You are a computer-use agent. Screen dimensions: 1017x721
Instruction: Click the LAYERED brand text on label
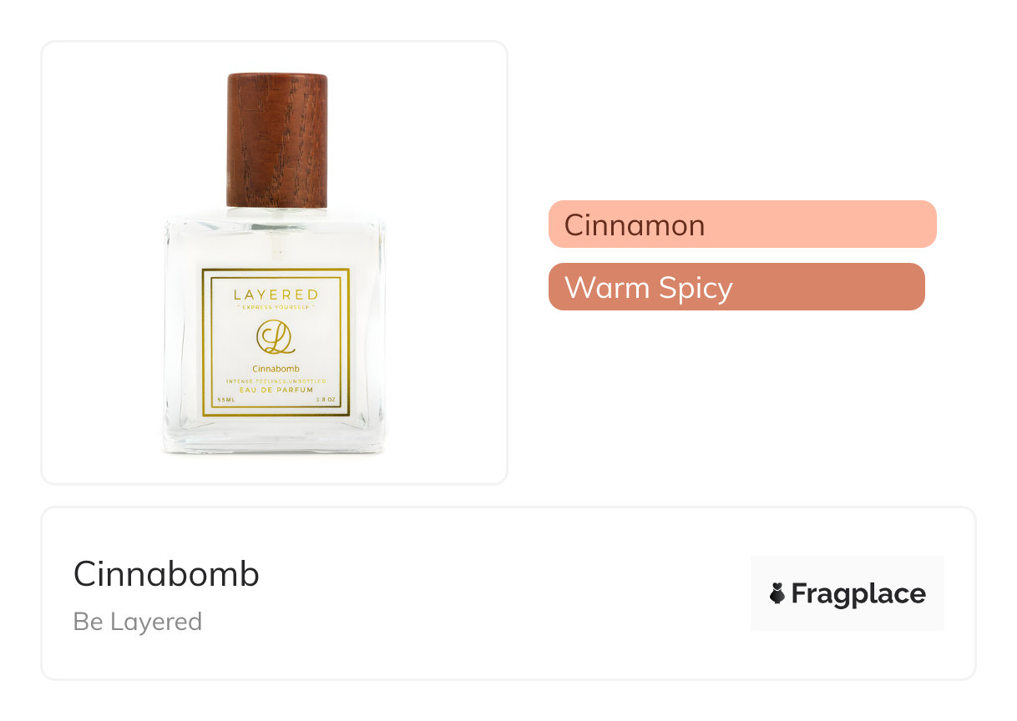275,295
